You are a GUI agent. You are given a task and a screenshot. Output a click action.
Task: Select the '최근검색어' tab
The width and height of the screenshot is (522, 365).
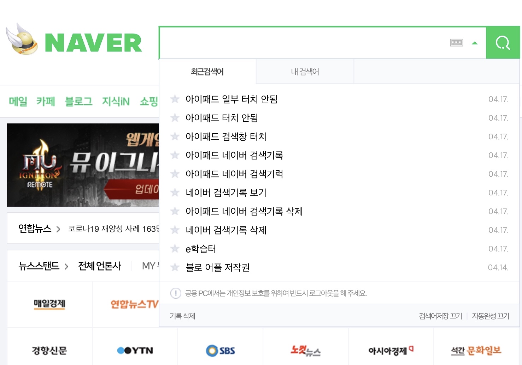coord(207,72)
